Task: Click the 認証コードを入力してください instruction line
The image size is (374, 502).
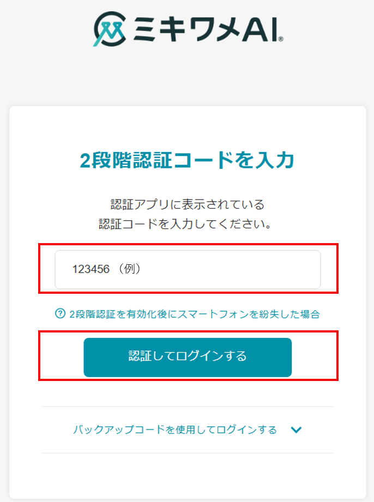Action: pyautogui.click(x=187, y=224)
